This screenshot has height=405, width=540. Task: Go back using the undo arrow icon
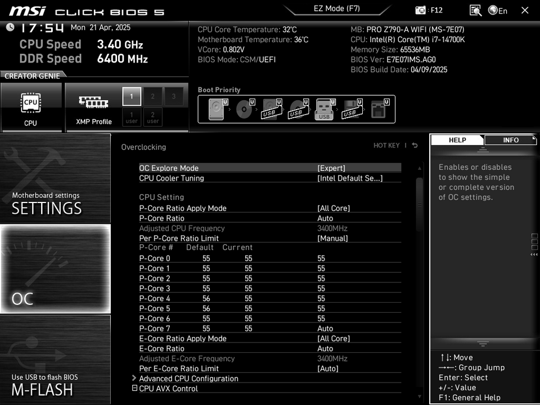(415, 145)
